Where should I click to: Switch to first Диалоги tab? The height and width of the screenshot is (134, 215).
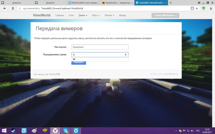pyautogui.click(x=16, y=3)
